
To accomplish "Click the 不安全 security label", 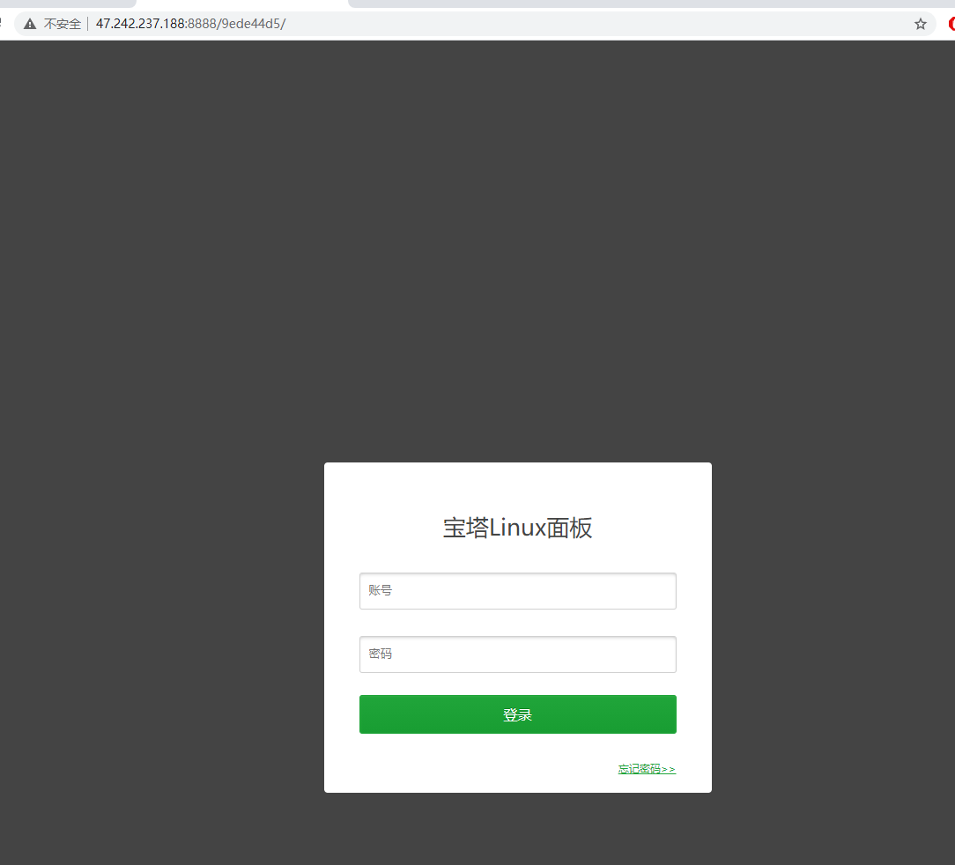I will coord(63,24).
